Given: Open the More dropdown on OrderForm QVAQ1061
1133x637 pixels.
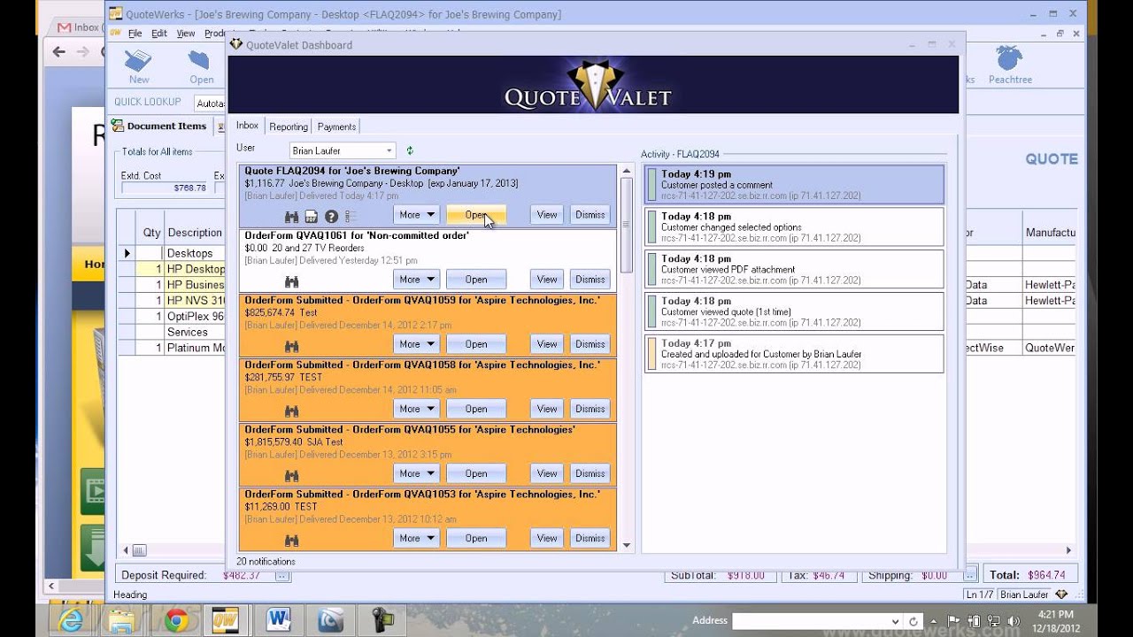Looking at the screenshot, I should (416, 280).
